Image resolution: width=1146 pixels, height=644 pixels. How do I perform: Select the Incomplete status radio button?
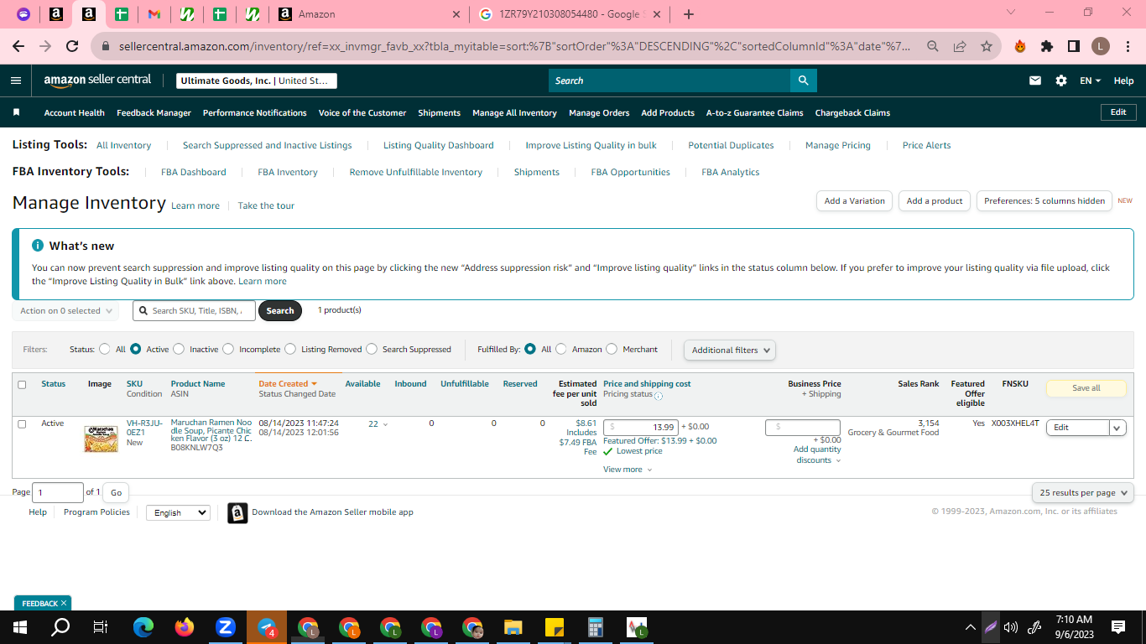point(228,349)
